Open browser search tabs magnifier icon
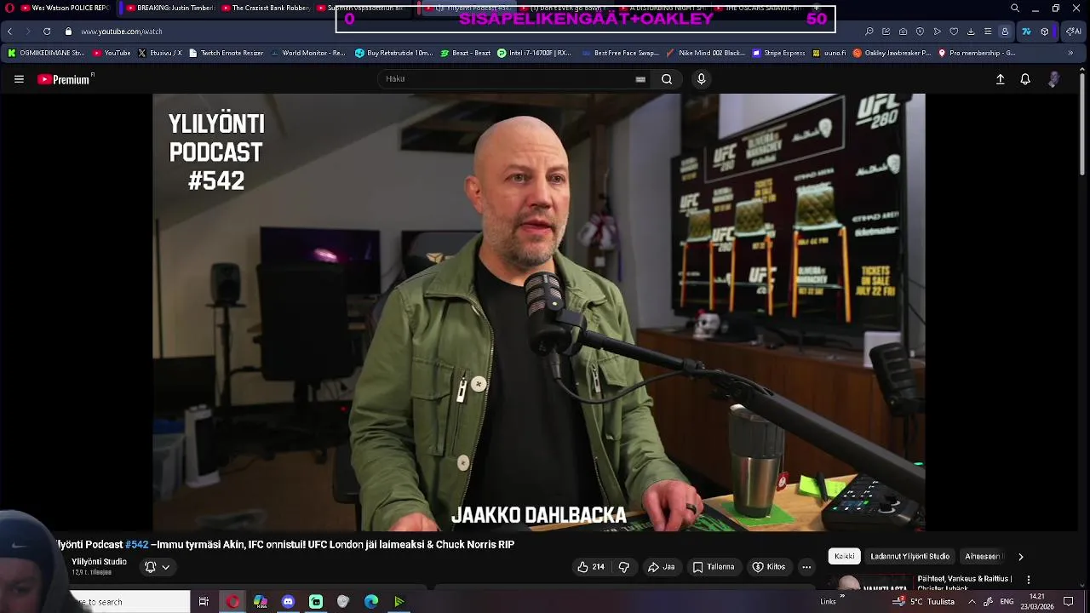The height and width of the screenshot is (613, 1090). (x=869, y=32)
